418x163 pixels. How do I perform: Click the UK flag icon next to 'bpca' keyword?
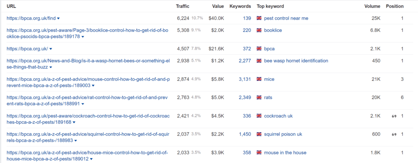(x=259, y=49)
